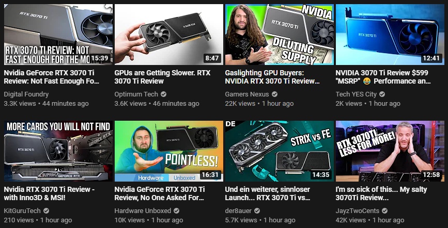Play the Gamers Nexus "Diluting Supply" thumbnail
448x228 pixels.
coord(280,35)
